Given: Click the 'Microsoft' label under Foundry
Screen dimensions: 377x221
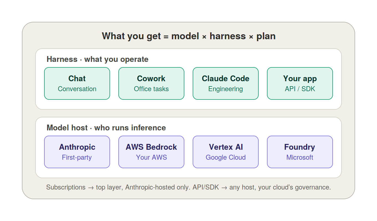Looking at the screenshot, I should point(300,157).
